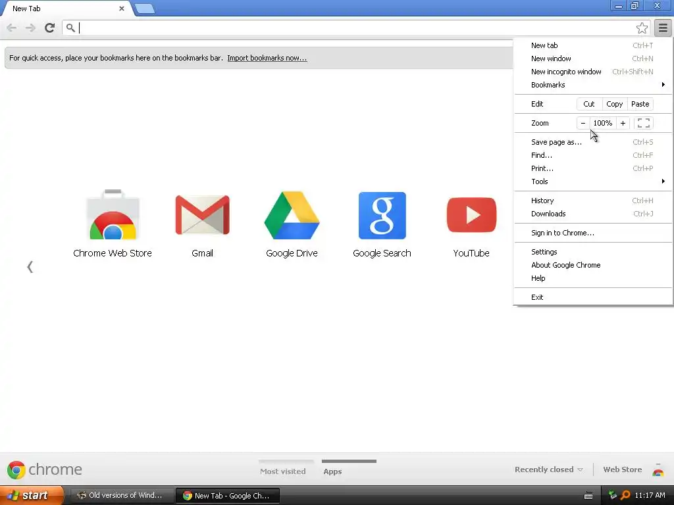Select About Google Chrome
674x505 pixels.
(x=593, y=265)
